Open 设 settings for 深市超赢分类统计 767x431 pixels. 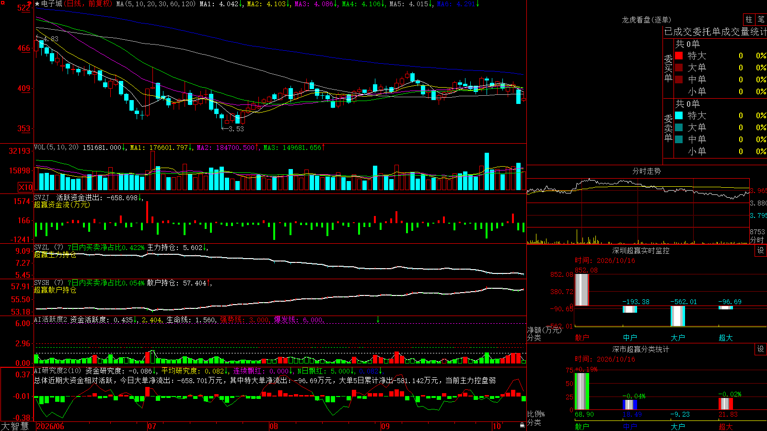(x=761, y=349)
